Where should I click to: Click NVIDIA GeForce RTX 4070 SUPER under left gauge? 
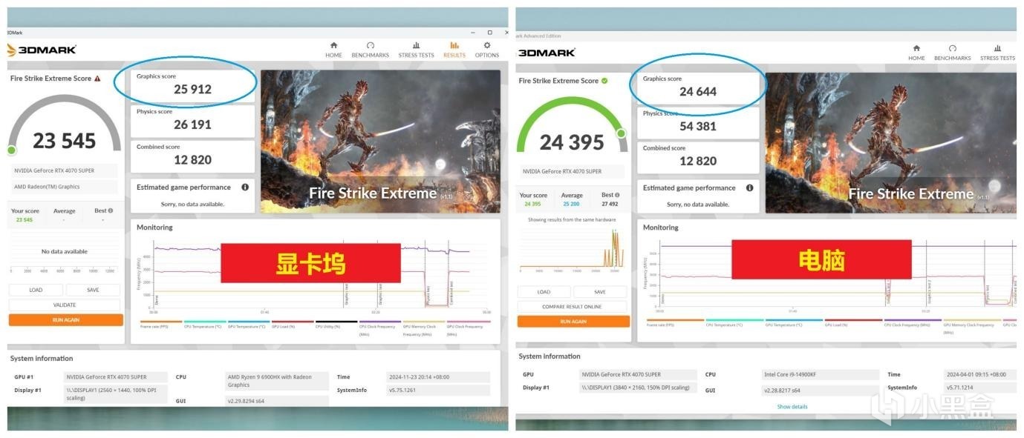point(63,170)
